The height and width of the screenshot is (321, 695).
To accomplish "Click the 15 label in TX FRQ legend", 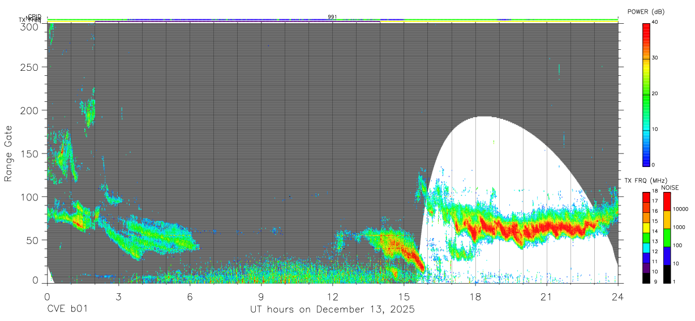I will point(654,221).
